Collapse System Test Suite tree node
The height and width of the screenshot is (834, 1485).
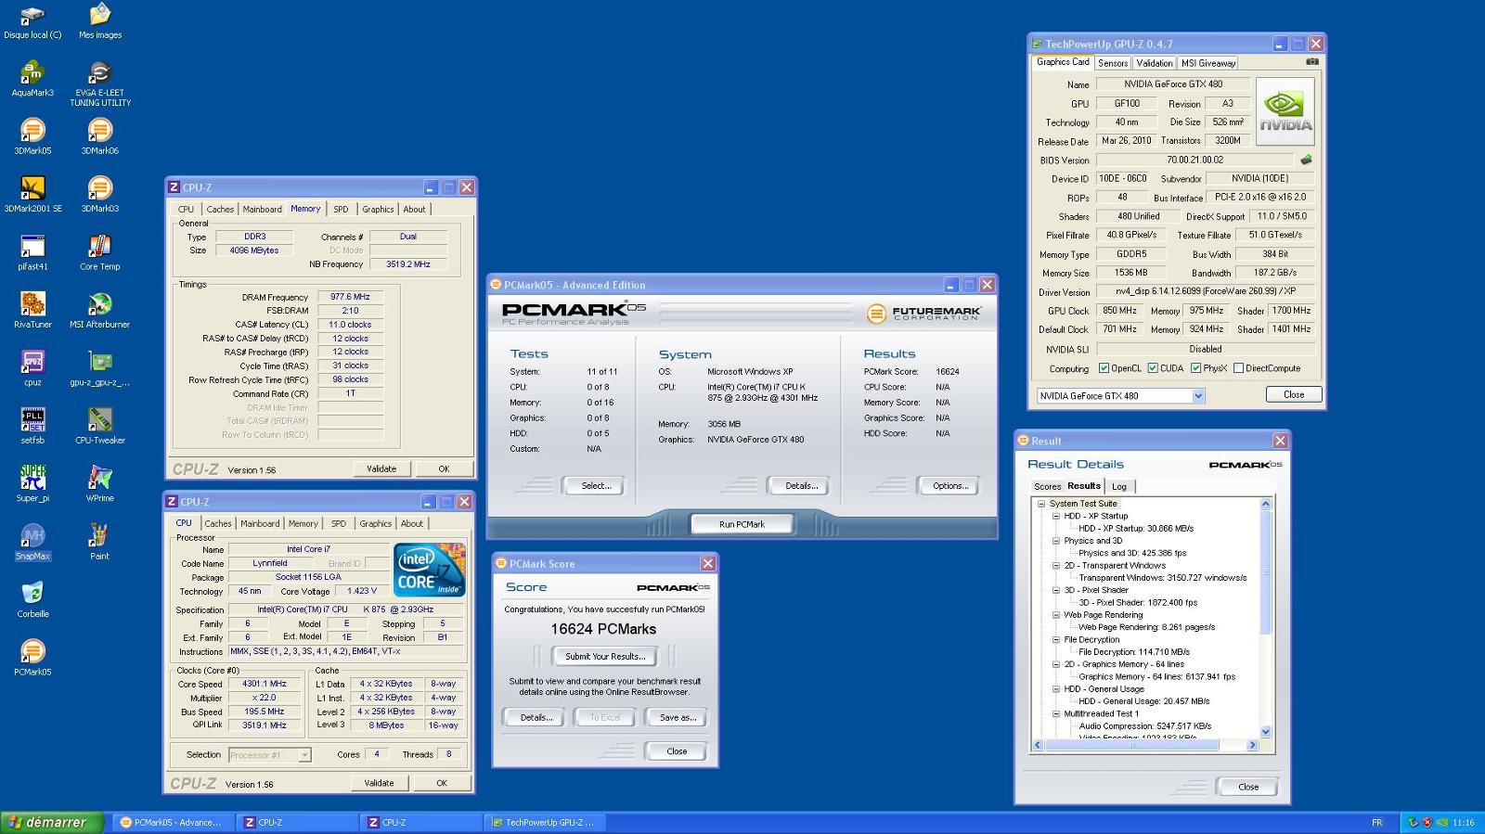(x=1041, y=504)
